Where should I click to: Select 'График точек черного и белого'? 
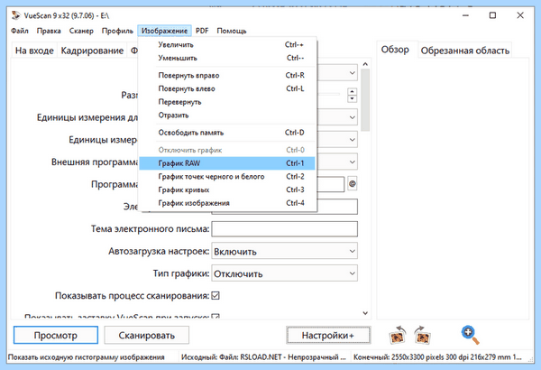click(227, 177)
